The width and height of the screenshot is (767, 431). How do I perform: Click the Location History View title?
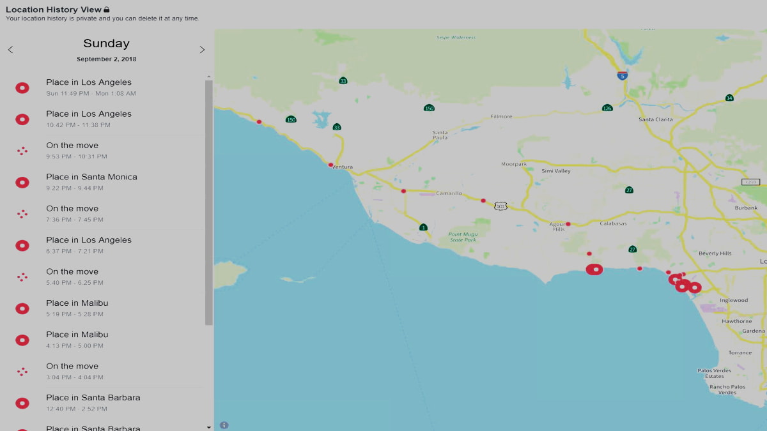point(54,10)
